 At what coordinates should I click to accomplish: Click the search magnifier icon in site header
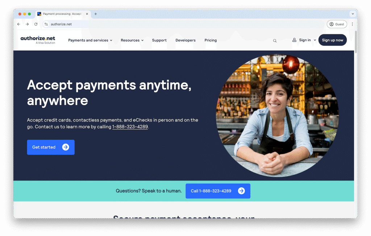pos(275,41)
